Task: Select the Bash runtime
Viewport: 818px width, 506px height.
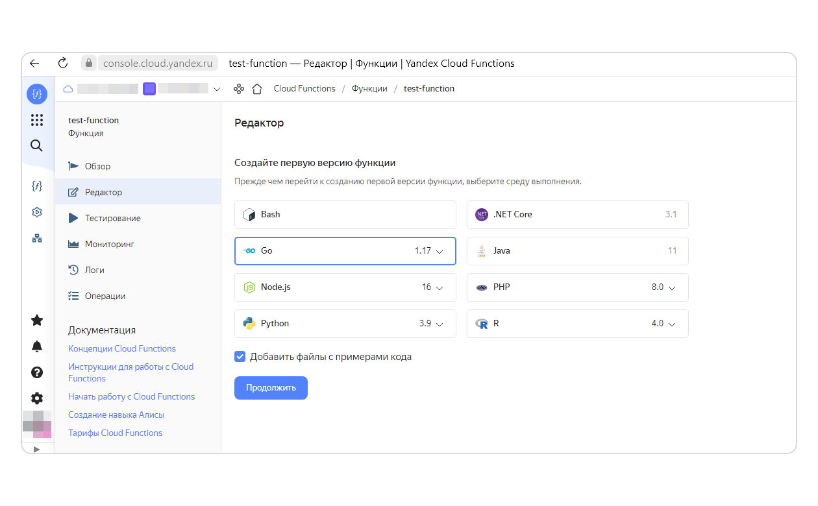Action: 345,215
